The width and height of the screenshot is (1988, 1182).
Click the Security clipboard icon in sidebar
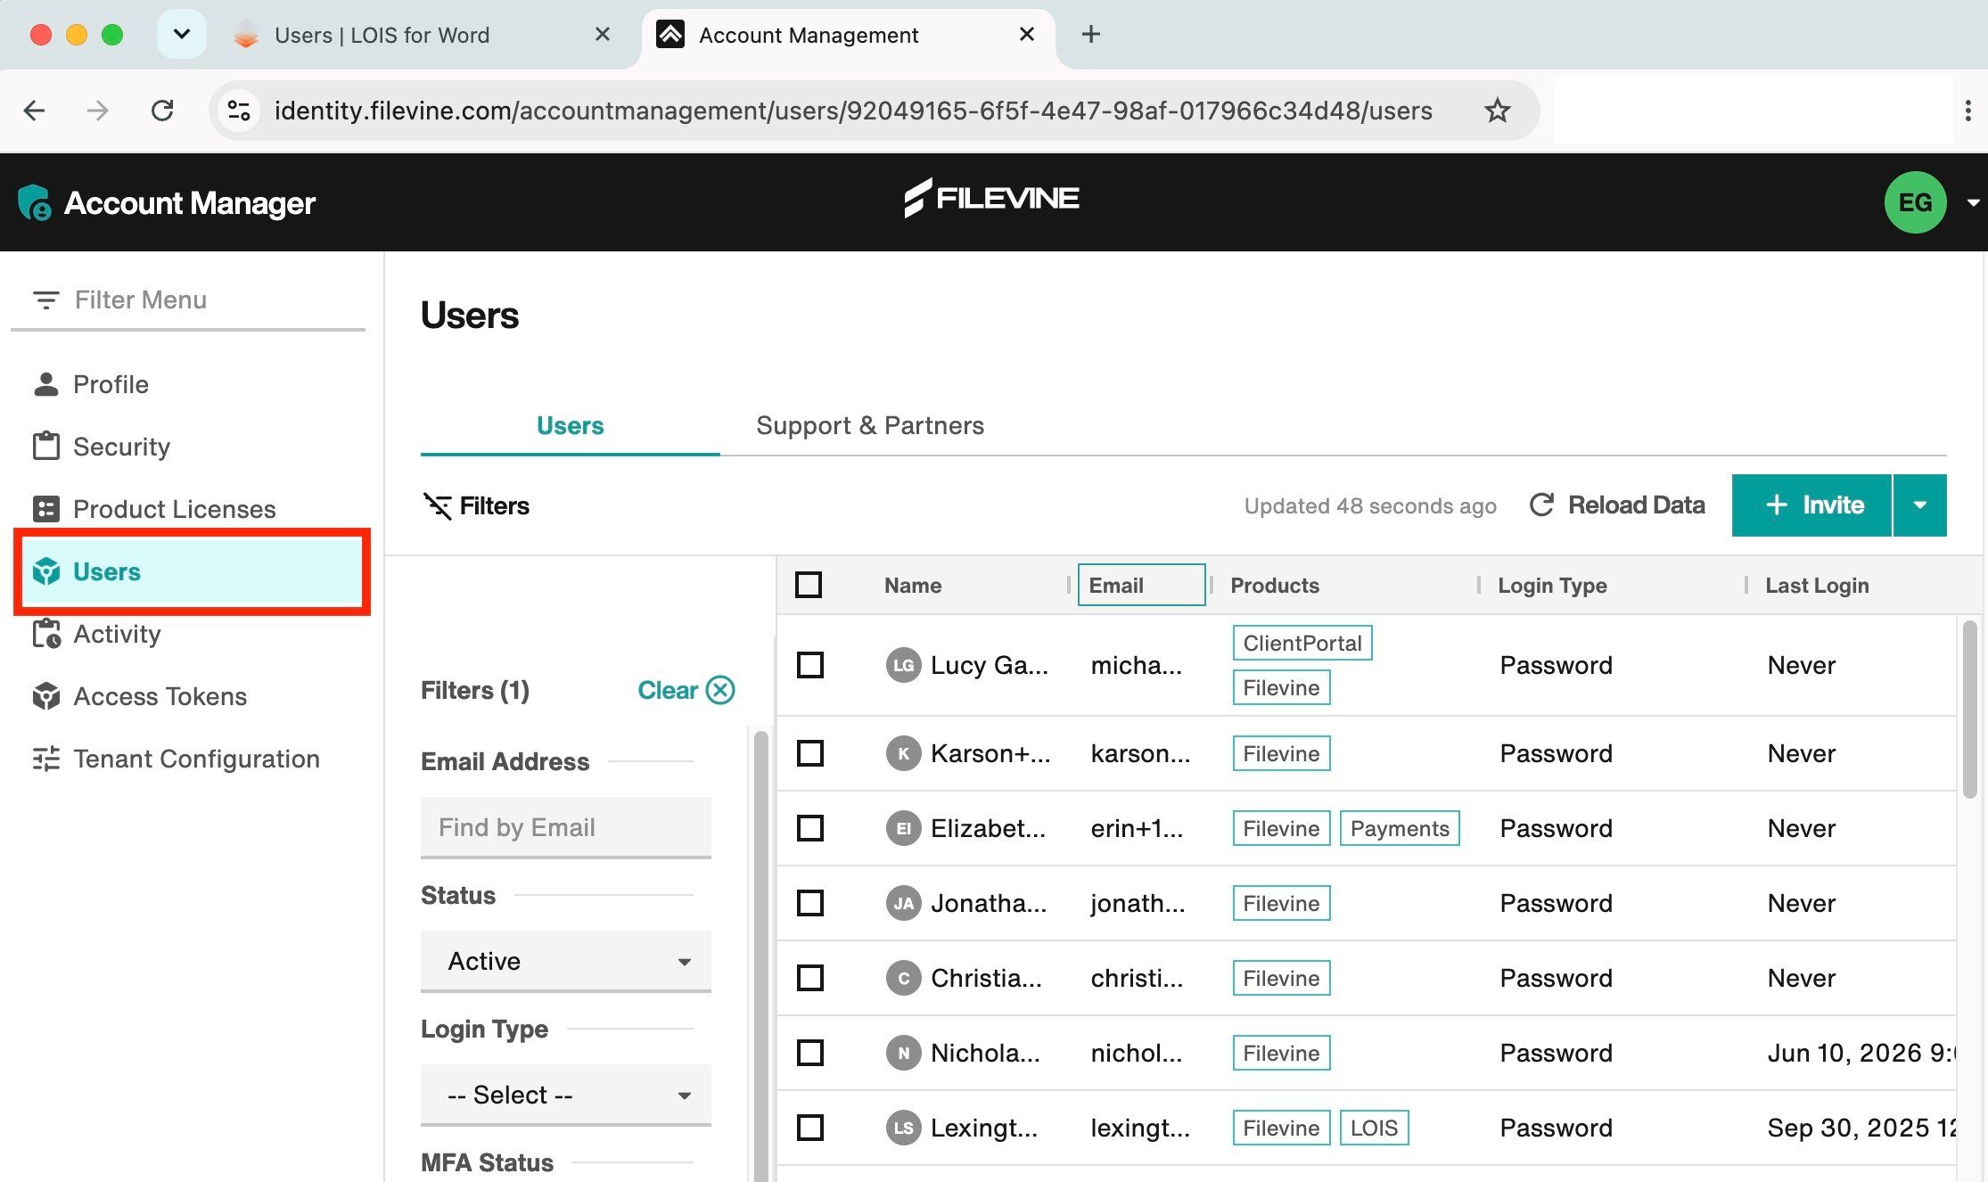point(45,446)
